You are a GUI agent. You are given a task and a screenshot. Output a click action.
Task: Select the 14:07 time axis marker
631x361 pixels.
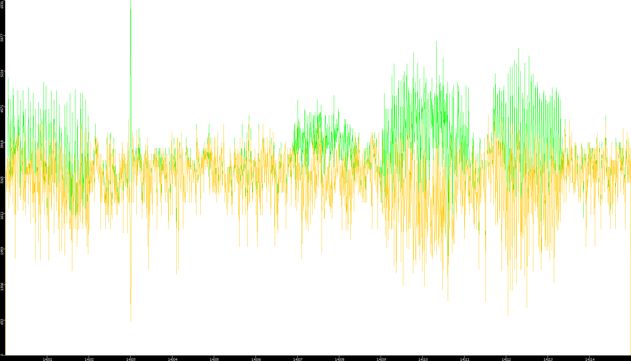[298, 359]
